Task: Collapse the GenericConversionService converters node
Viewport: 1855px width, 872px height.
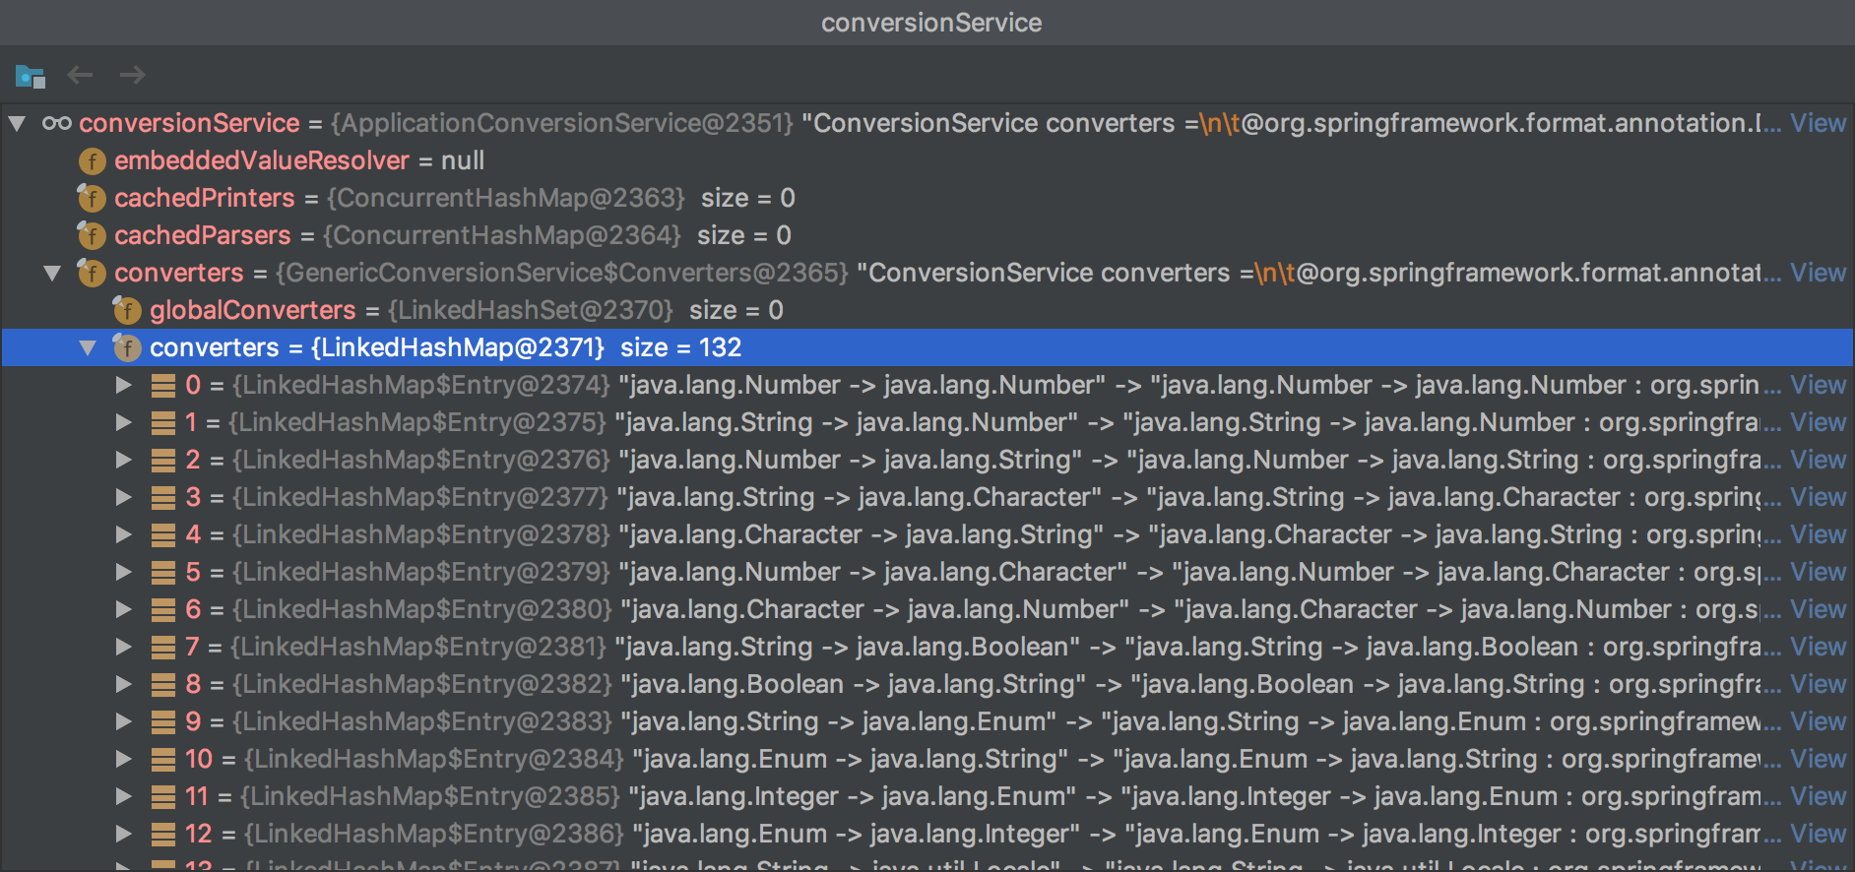Action: (52, 274)
